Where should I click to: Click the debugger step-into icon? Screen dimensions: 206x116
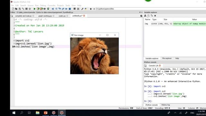pyautogui.click(x=60, y=9)
